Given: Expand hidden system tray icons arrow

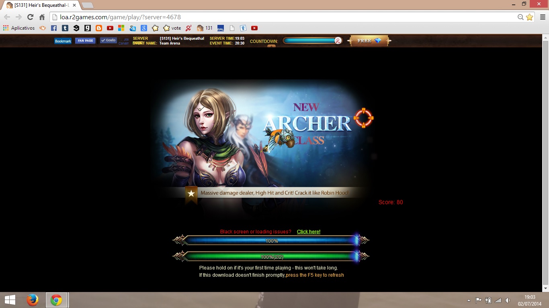Looking at the screenshot, I should 469,300.
